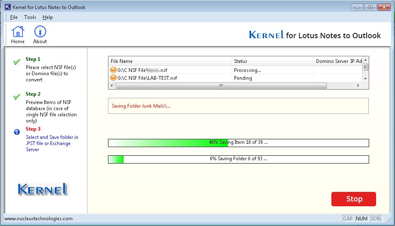The image size is (395, 226).
Task: Click the horizontal scroll left arrow
Action: click(112, 86)
